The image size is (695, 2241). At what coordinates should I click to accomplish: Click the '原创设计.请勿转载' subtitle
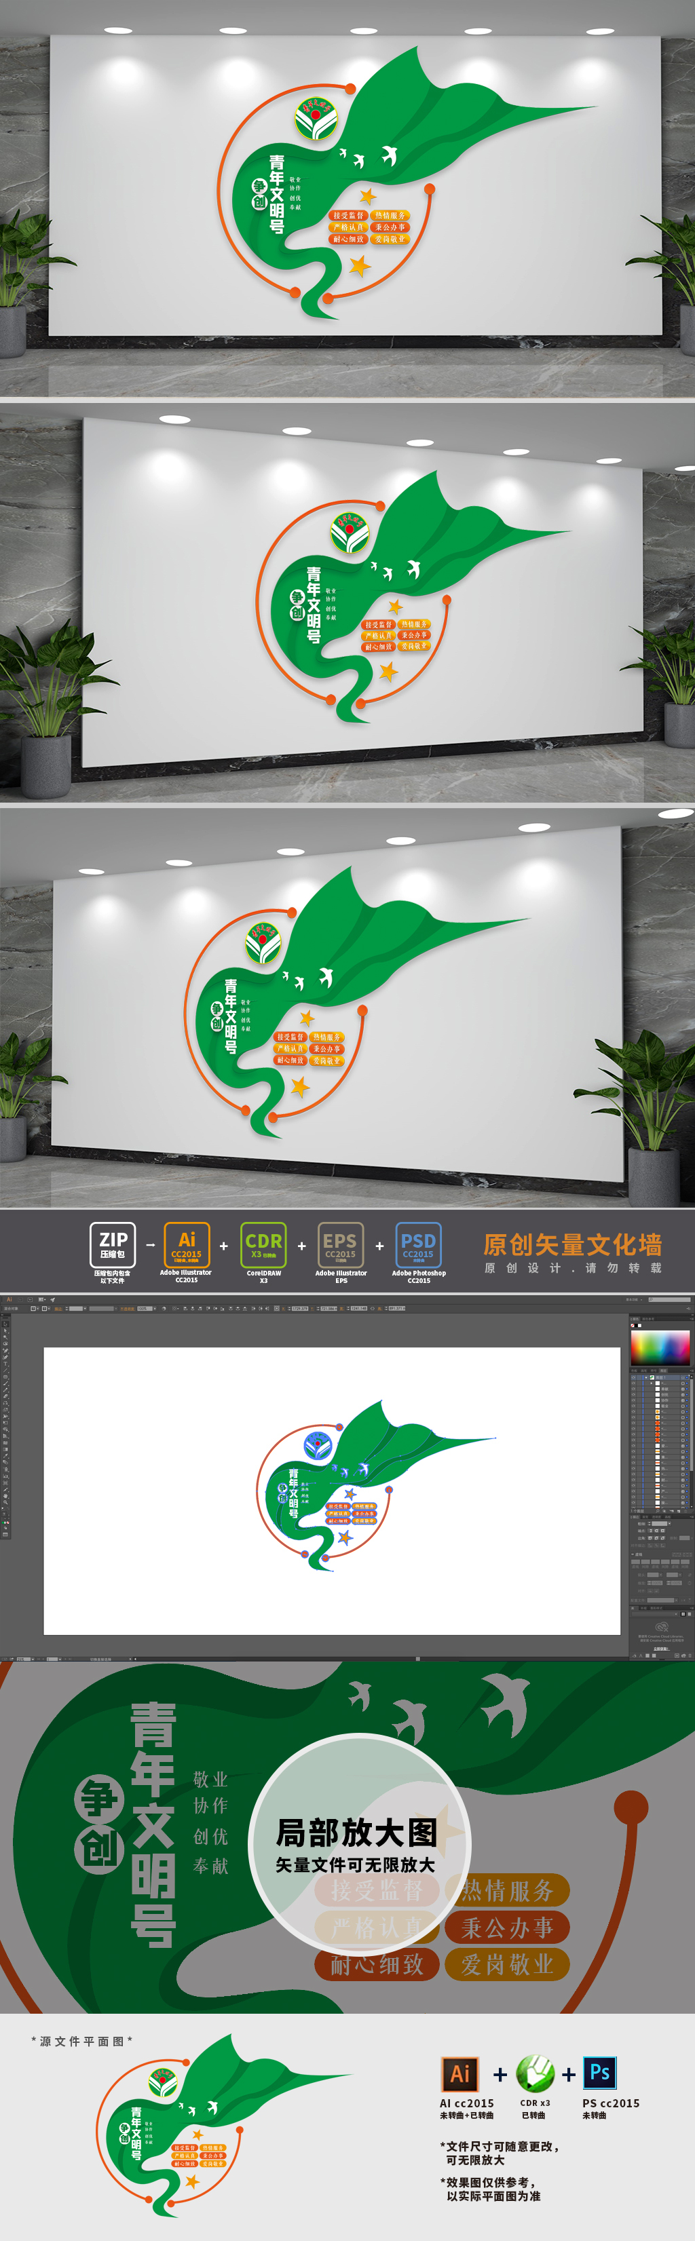click(574, 1267)
